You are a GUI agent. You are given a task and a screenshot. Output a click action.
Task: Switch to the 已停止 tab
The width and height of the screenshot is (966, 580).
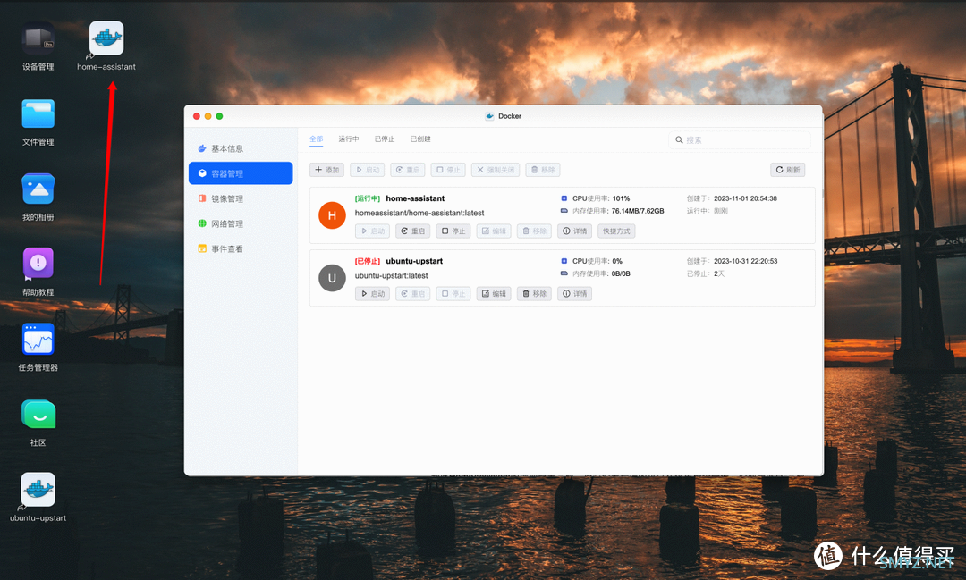pos(385,139)
